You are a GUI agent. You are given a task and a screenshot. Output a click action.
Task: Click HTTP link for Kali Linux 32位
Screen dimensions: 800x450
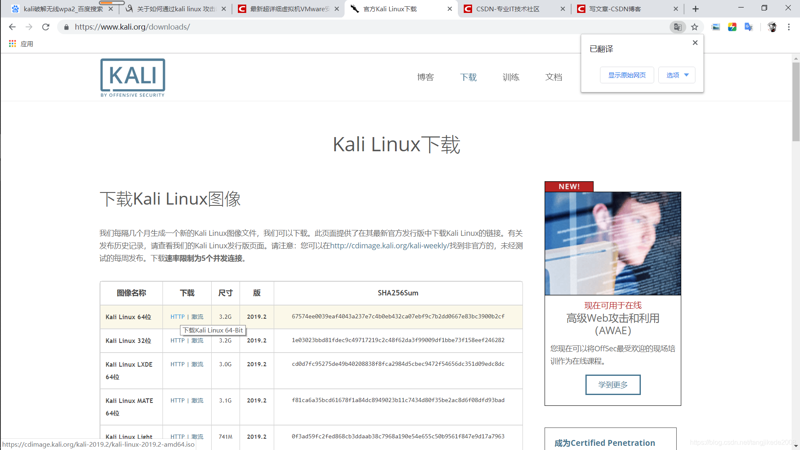177,340
